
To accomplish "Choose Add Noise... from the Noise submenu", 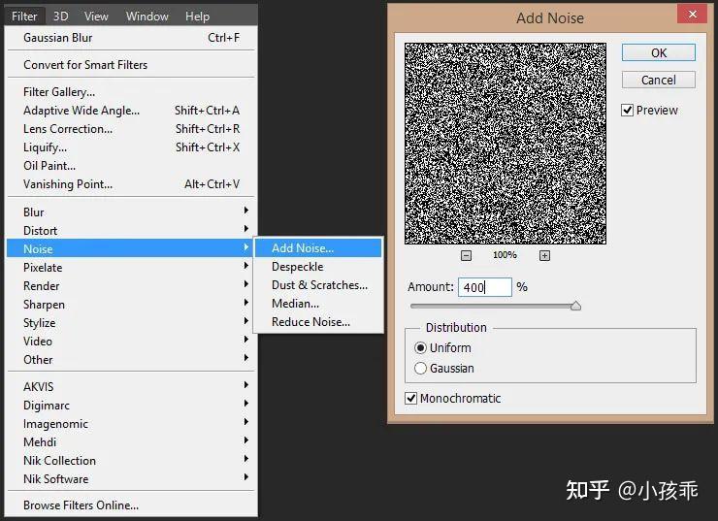I will click(318, 248).
